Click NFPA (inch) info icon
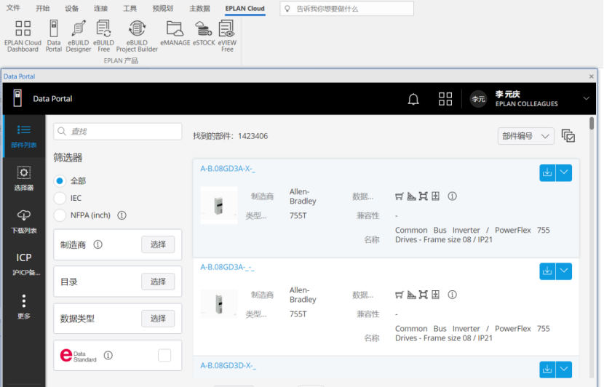604x387 pixels. (122, 215)
